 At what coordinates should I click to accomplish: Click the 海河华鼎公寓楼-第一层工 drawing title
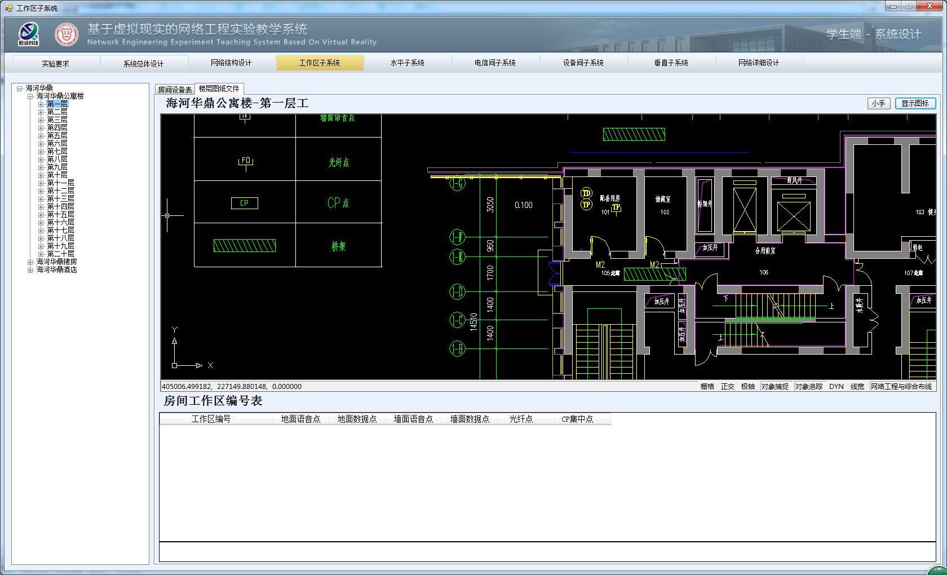tap(237, 103)
